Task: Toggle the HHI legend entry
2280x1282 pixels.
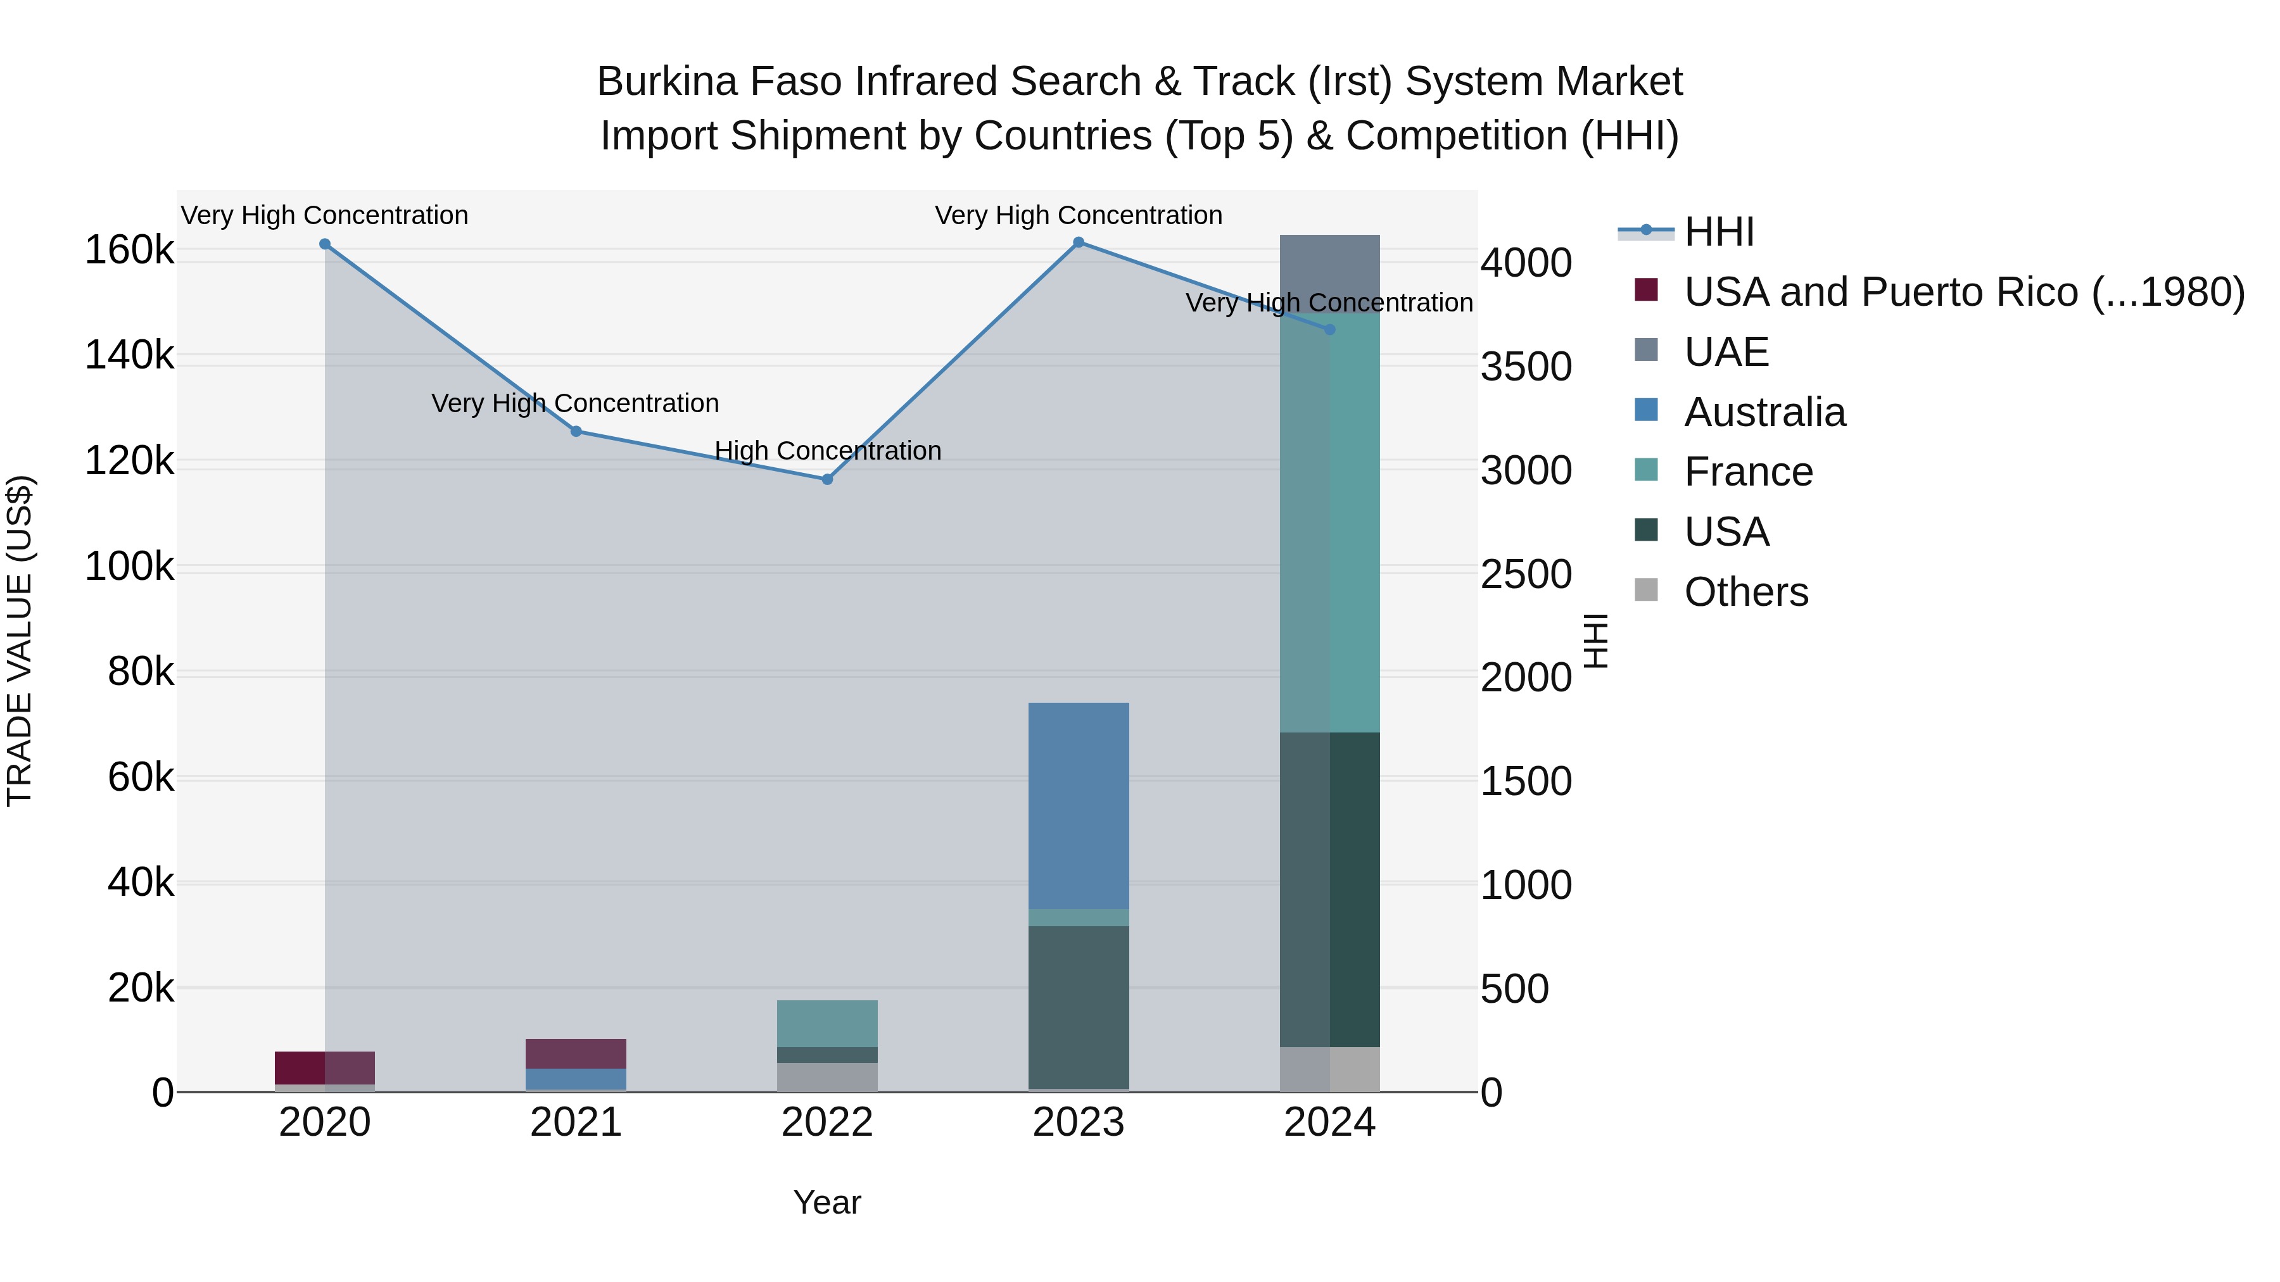Action: [1686, 232]
